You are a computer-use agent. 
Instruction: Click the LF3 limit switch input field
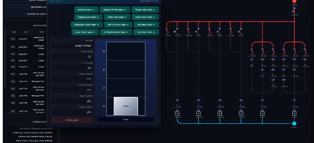coord(72,101)
